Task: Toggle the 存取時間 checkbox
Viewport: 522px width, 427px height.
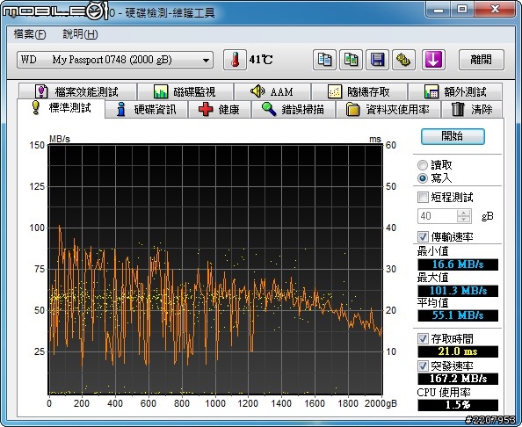Action: (x=423, y=339)
